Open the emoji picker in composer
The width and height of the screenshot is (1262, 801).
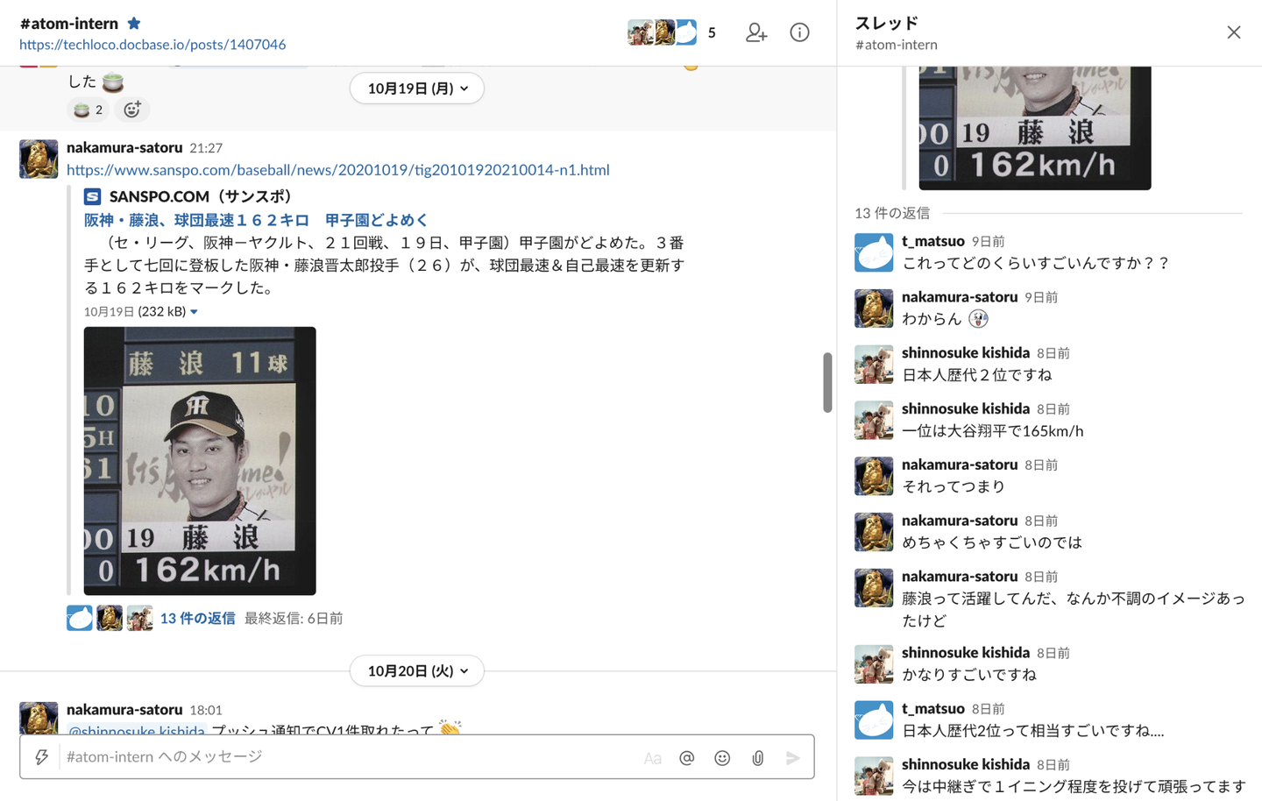tap(722, 758)
